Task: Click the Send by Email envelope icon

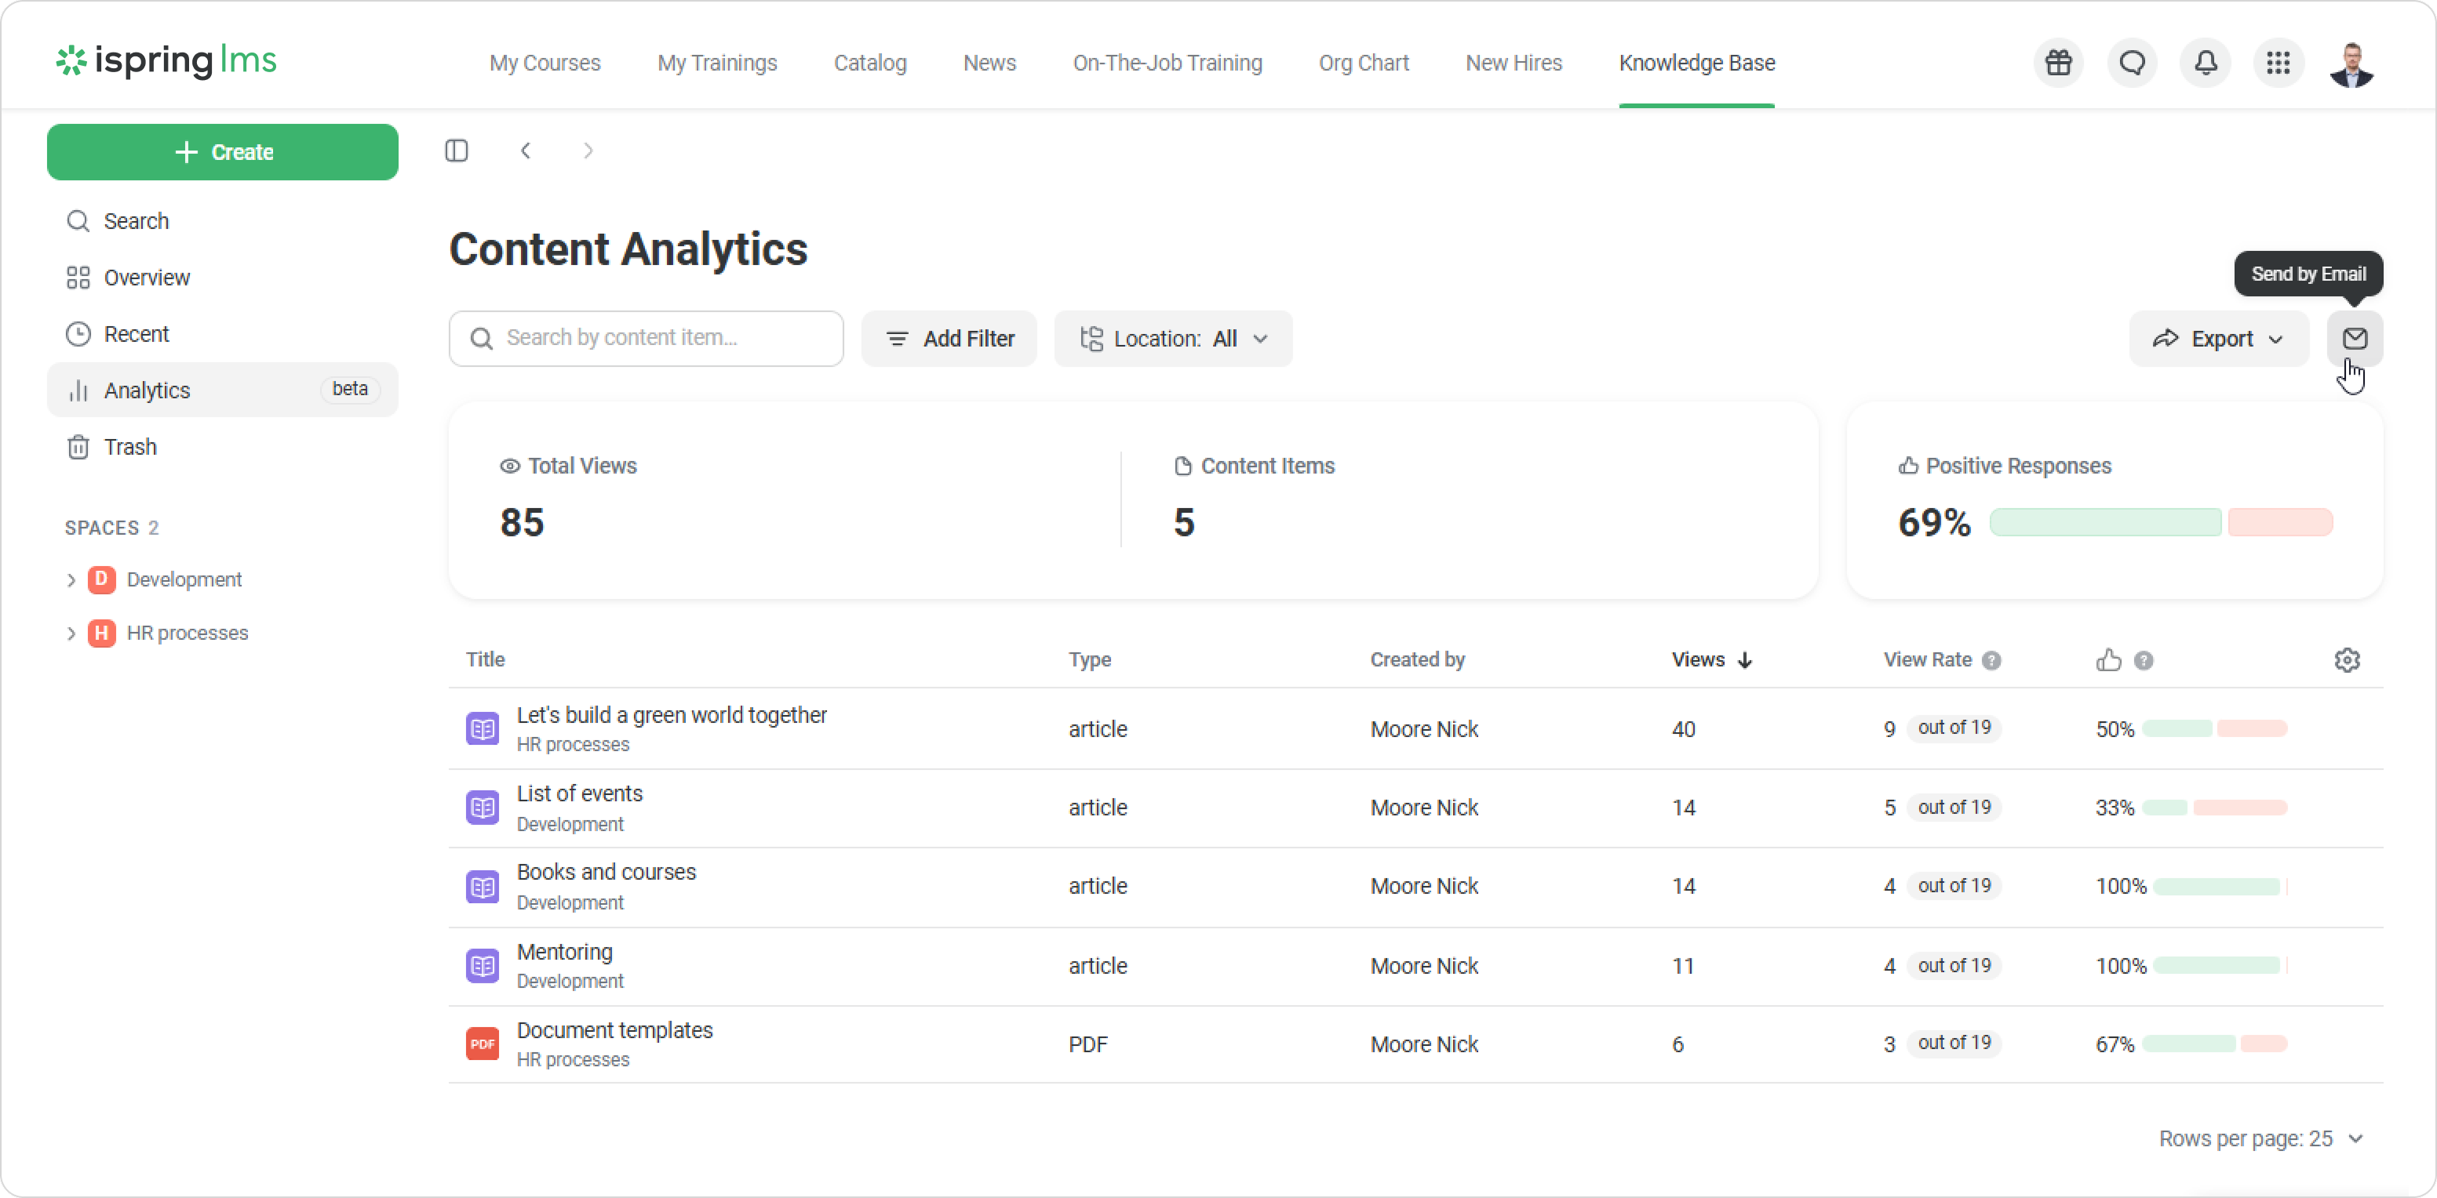Action: (x=2354, y=339)
